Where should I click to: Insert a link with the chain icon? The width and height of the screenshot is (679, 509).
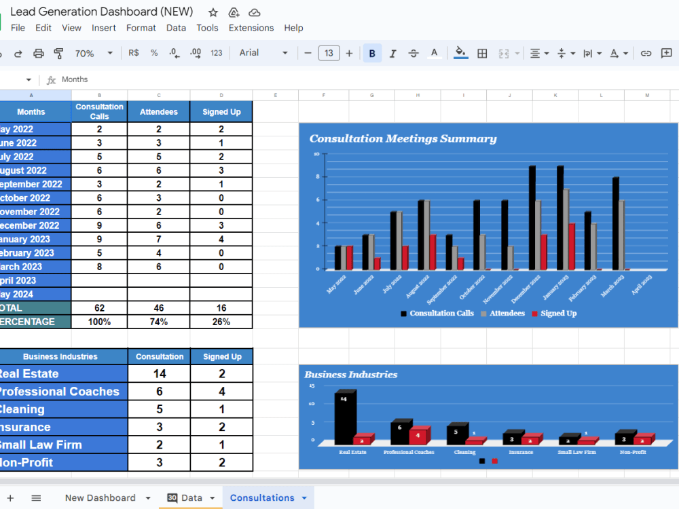(x=646, y=53)
